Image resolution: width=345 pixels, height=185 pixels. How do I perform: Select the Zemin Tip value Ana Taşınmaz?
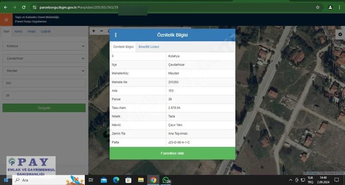tap(178, 133)
